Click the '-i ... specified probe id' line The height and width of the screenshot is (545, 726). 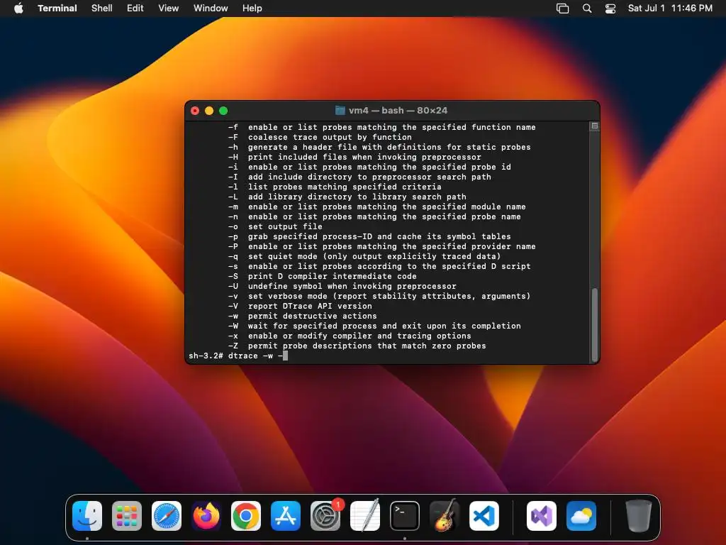369,167
